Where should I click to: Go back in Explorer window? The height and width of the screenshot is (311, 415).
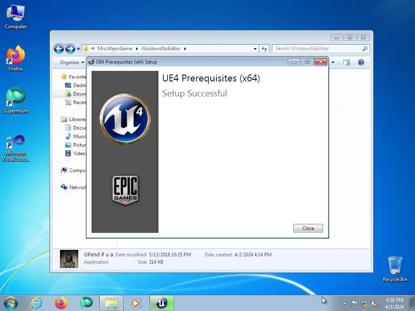(x=59, y=49)
